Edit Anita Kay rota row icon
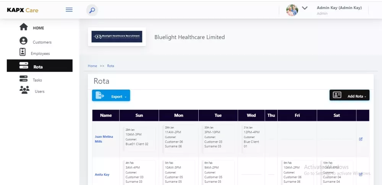Image resolution: width=382 pixels, height=185 pixels. pyautogui.click(x=361, y=175)
